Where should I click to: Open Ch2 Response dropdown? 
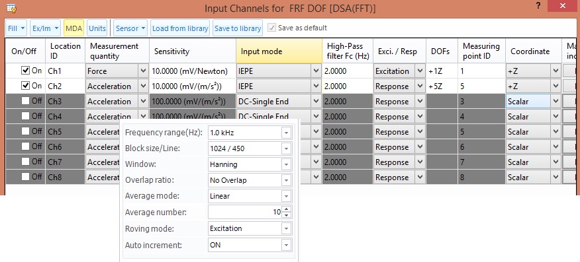pyautogui.click(x=420, y=86)
